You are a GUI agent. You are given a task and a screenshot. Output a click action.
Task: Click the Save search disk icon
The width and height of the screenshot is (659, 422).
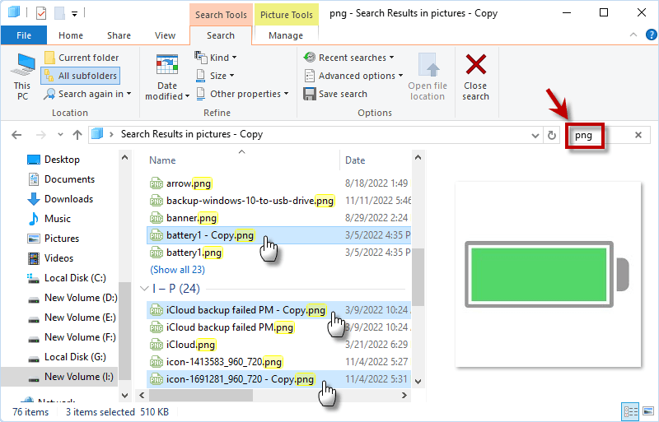310,94
